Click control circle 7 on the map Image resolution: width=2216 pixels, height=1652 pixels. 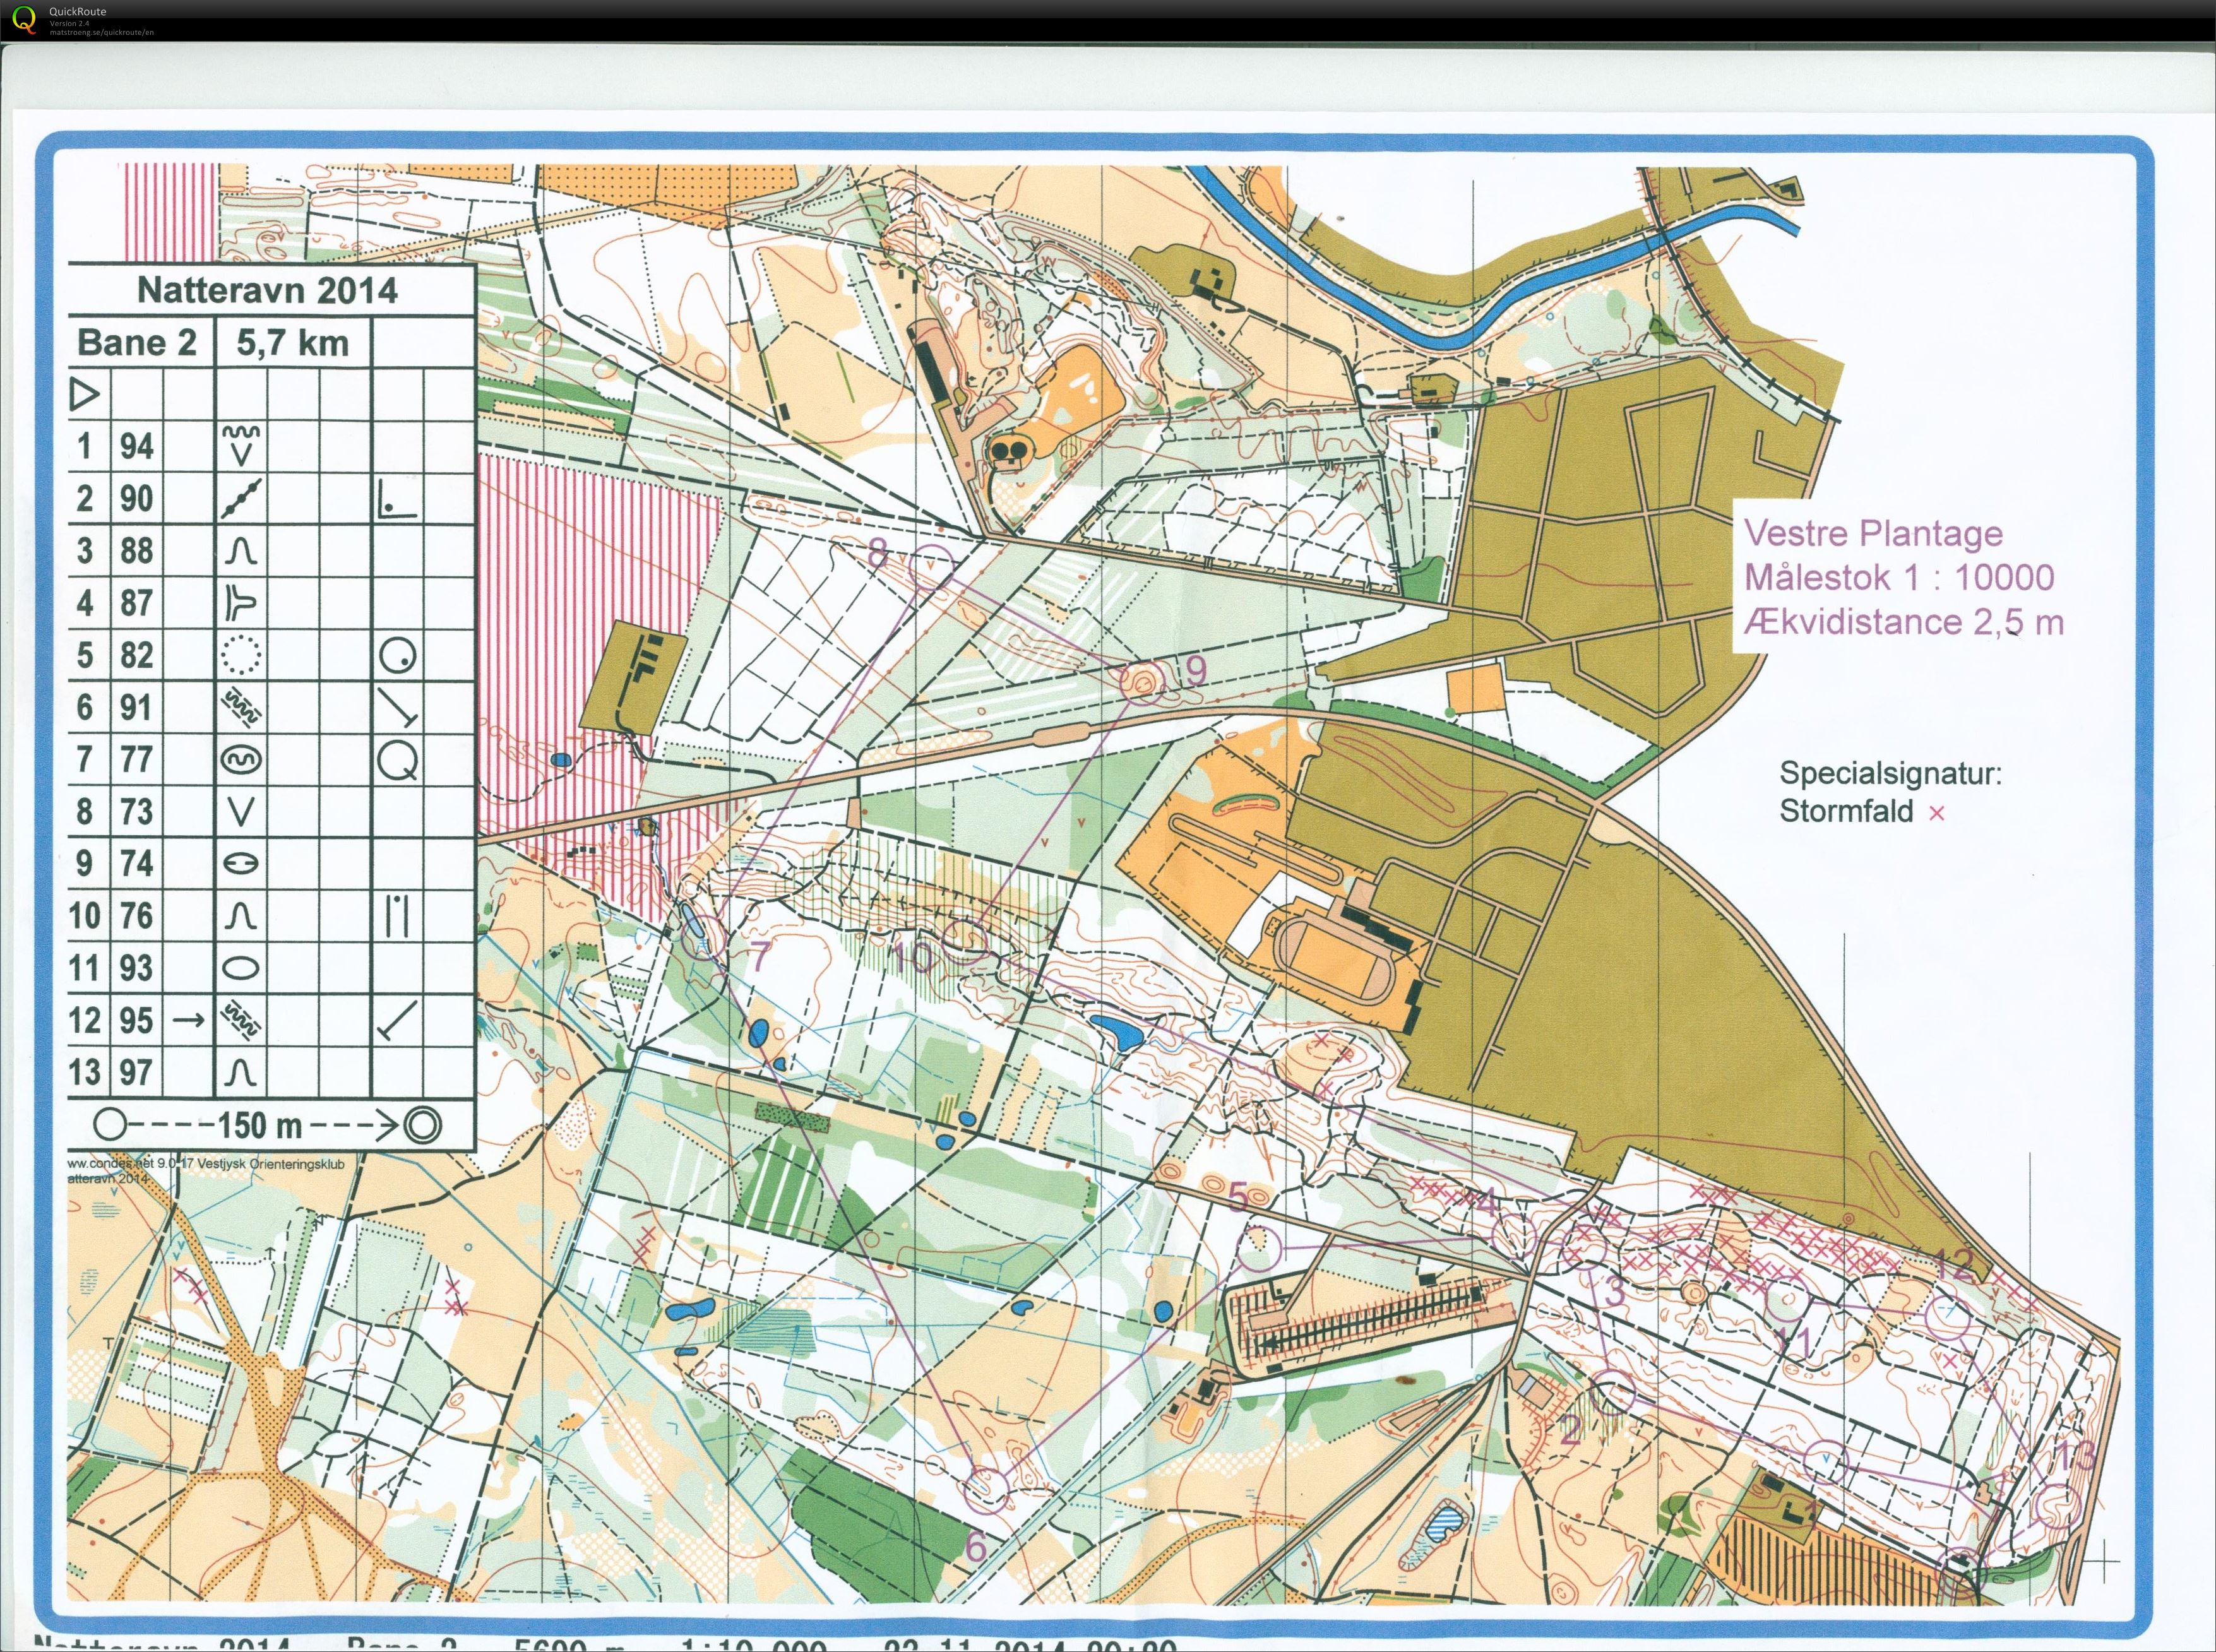click(x=702, y=936)
